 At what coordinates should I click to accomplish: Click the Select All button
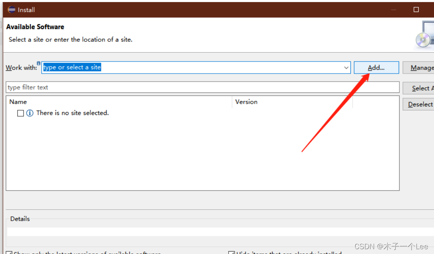[x=418, y=88]
